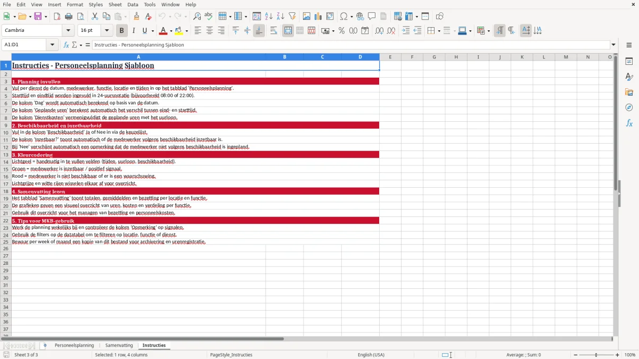Screen dimensions: 639x359
Task: Open the Function Wizard next to Name Box
Action: pos(67,45)
